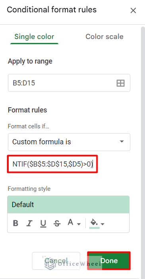The height and width of the screenshot is (279, 145).
Task: Toggle bold formatting style
Action: pyautogui.click(x=15, y=223)
